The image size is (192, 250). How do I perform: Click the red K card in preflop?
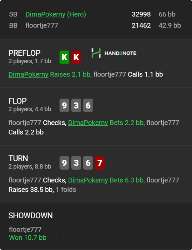[x=76, y=57]
